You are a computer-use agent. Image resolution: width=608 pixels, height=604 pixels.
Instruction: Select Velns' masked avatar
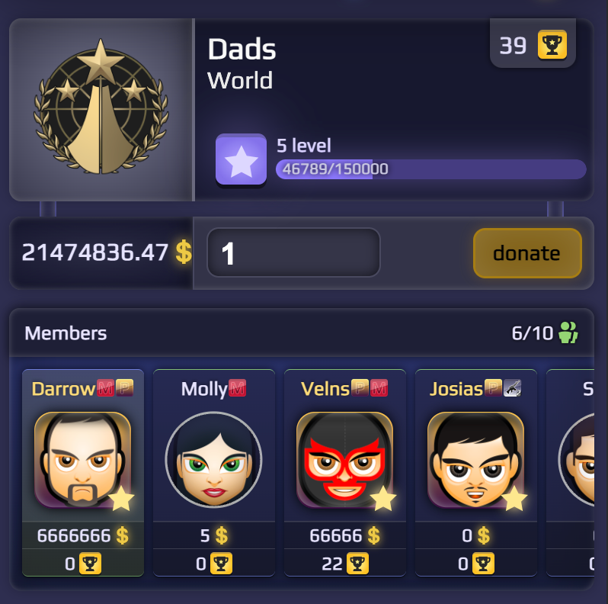tap(344, 461)
